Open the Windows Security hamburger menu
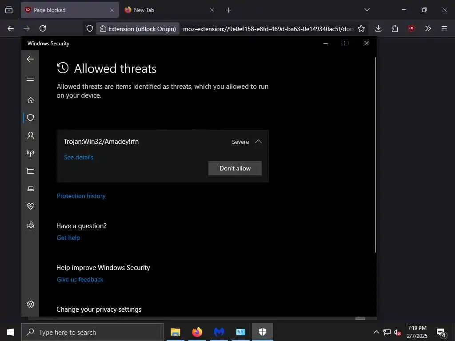The width and height of the screenshot is (455, 341). [30, 79]
